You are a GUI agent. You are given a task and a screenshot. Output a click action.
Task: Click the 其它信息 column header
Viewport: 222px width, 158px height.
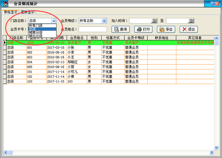coord(195,38)
